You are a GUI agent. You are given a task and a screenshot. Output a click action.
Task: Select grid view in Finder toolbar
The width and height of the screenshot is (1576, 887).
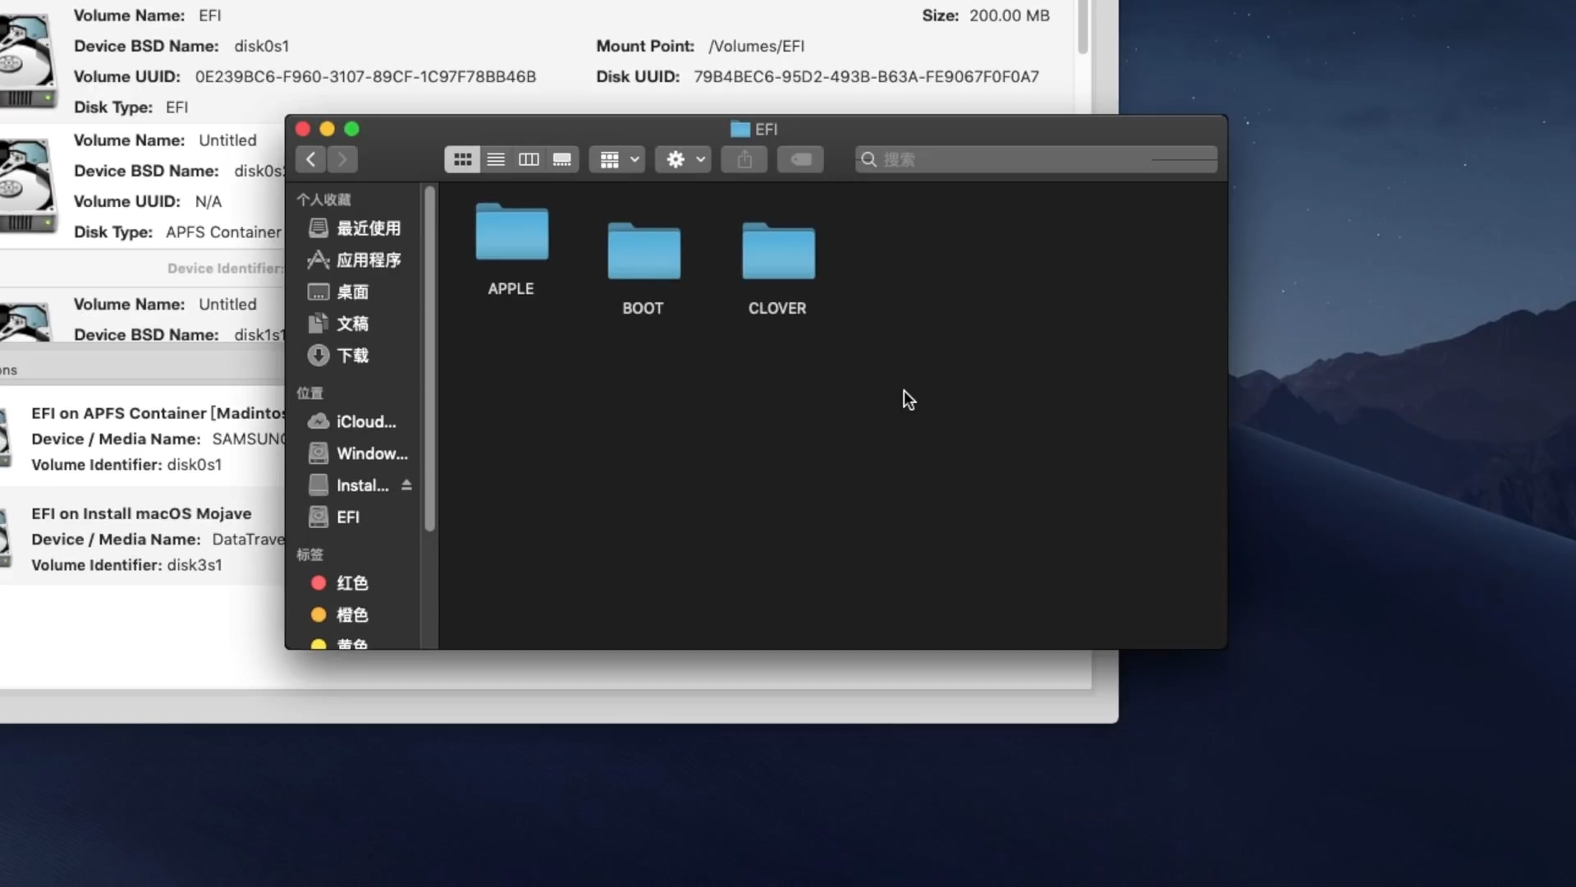(461, 159)
